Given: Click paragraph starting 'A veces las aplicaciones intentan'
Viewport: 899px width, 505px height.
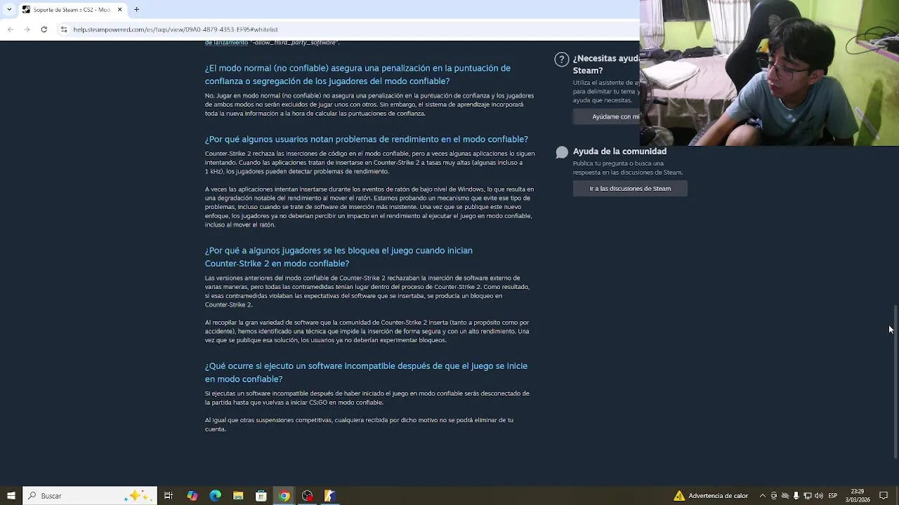Looking at the screenshot, I should tap(369, 207).
